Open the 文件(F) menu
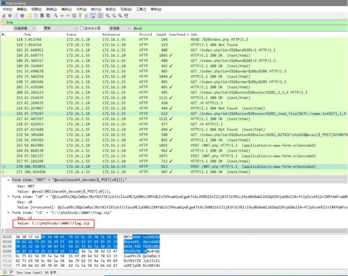This screenshot has width=348, height=276. click(7, 9)
